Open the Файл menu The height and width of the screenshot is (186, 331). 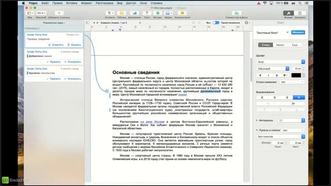pos(45,3)
